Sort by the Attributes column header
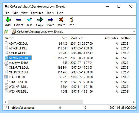The height and width of the screenshot is (113, 139). point(111,38)
